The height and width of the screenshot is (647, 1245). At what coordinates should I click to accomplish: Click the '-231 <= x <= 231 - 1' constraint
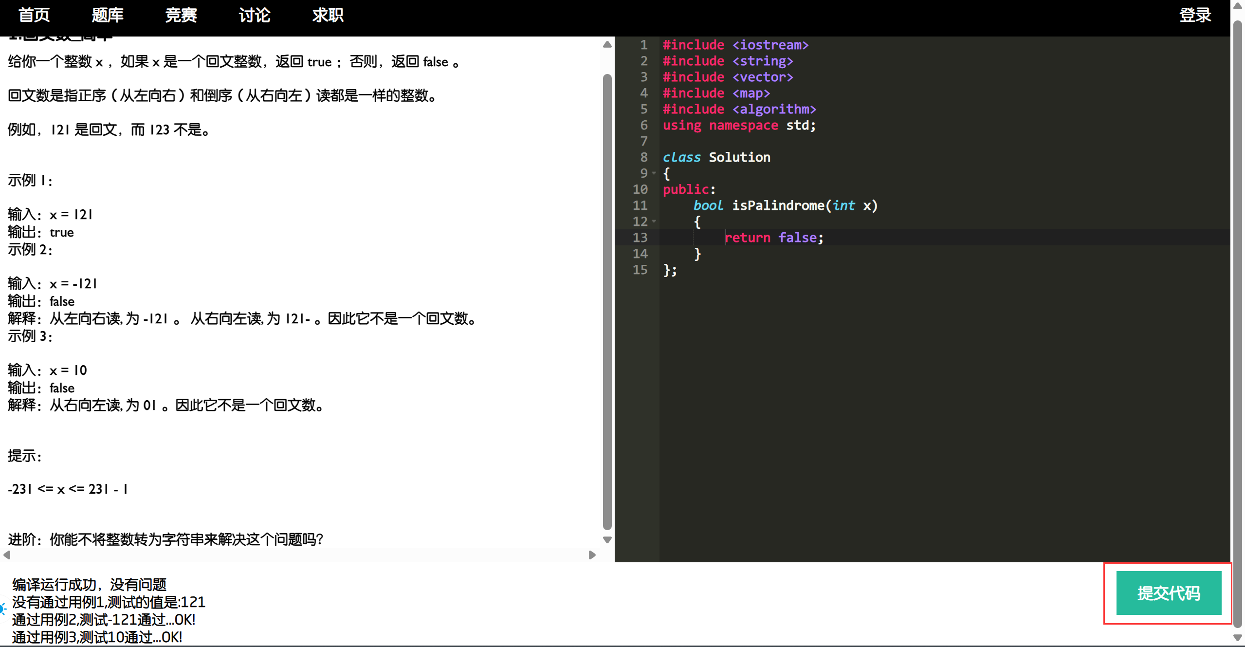click(x=68, y=489)
